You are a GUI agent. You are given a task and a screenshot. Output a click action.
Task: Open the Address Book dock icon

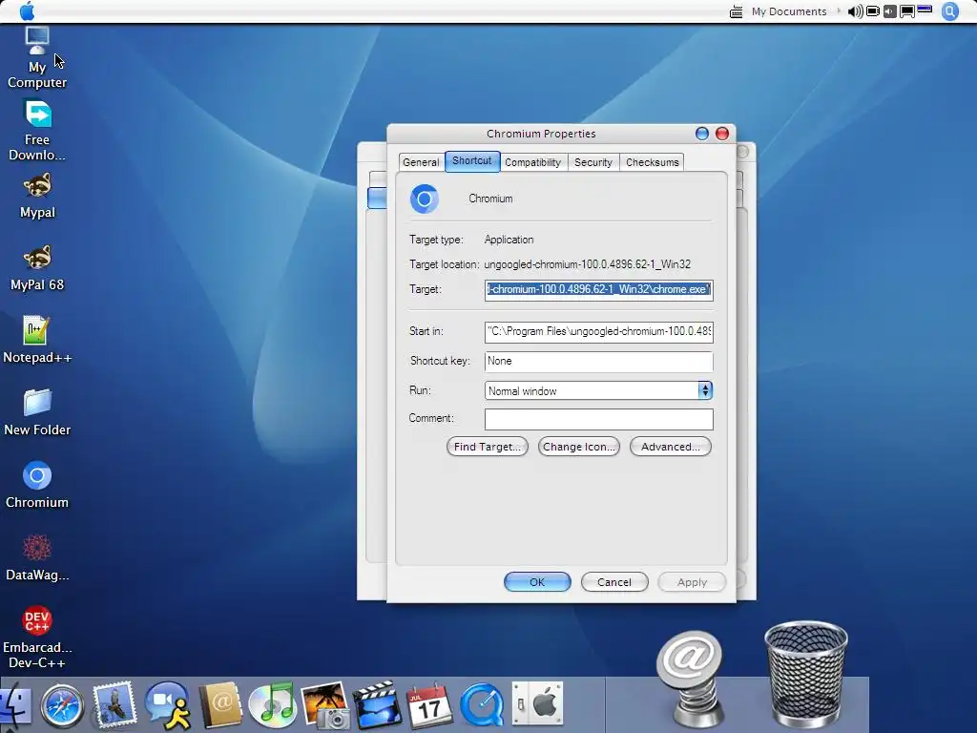220,705
